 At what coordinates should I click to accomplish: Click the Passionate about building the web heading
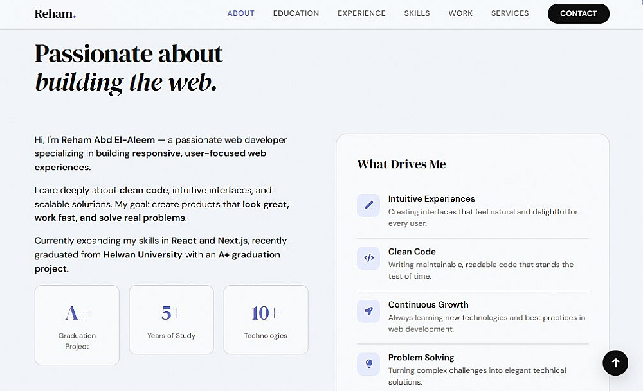(129, 67)
